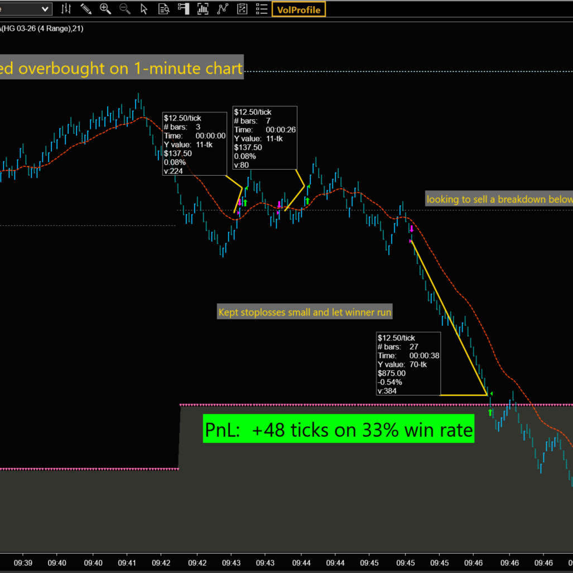Viewport: 573px width, 573px height.
Task: Open the interval dropdown selector
Action: 25,9
